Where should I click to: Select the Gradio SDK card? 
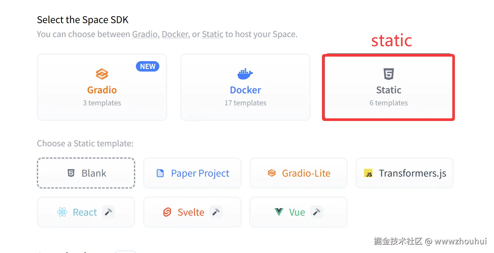pyautogui.click(x=102, y=87)
